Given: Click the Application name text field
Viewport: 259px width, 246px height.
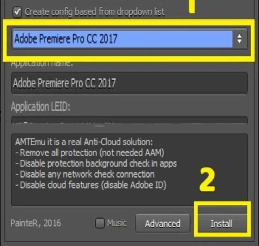Looking at the screenshot, I should pos(129,83).
